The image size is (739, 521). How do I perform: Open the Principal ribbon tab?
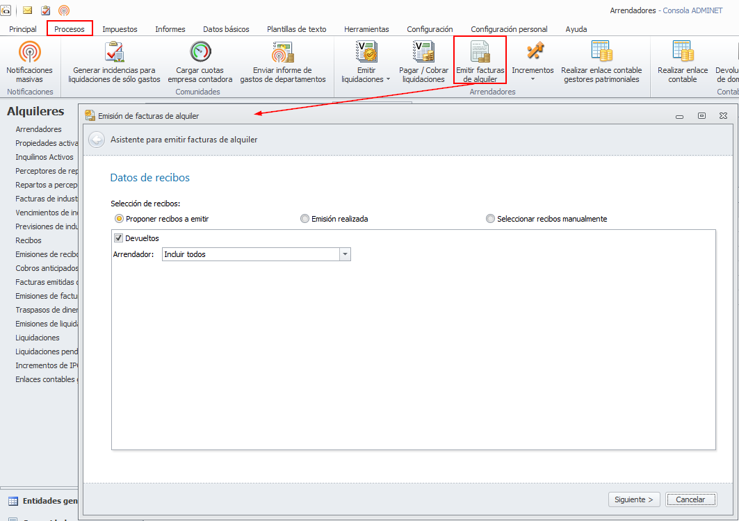click(23, 28)
